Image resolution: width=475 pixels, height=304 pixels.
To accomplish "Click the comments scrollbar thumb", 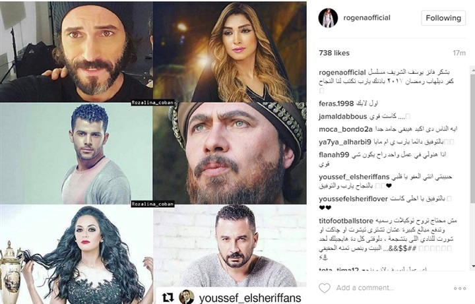I will tap(472, 138).
